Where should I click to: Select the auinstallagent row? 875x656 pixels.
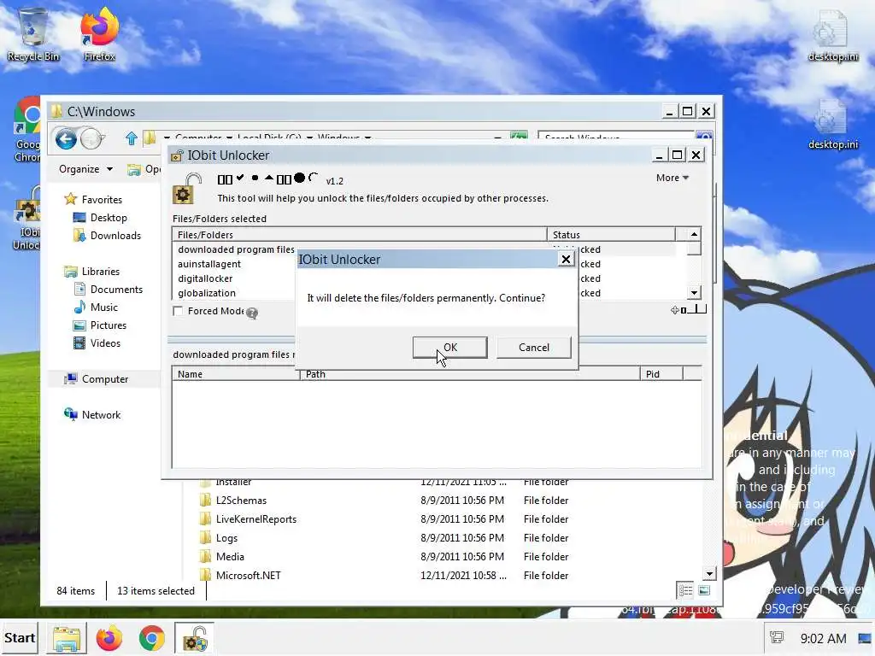click(209, 264)
